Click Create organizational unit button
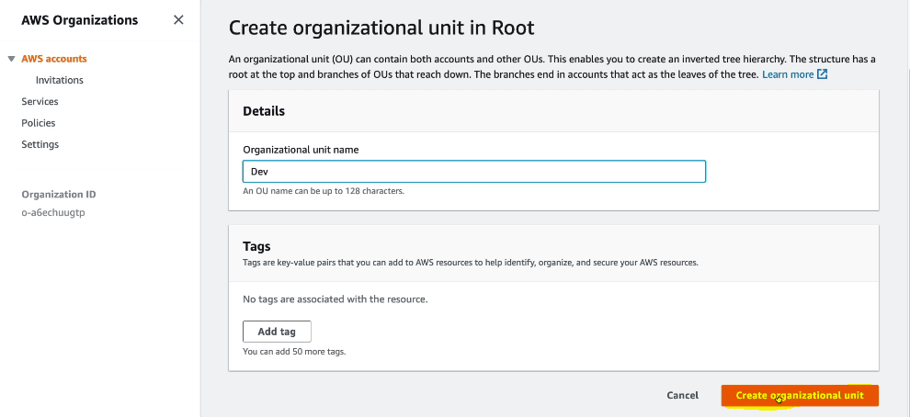910x417 pixels. coord(800,395)
